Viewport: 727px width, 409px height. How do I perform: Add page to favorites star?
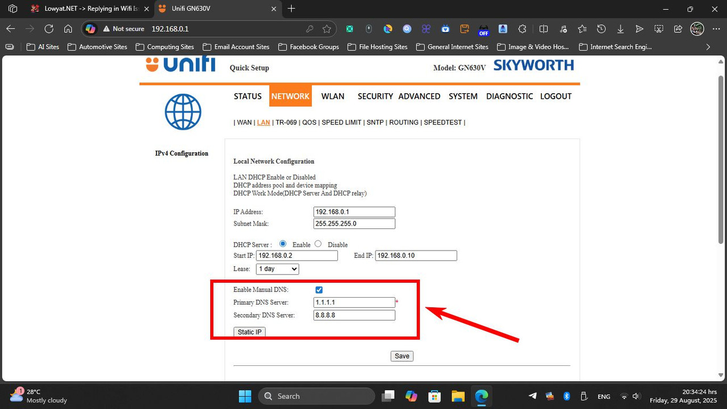[x=327, y=28]
